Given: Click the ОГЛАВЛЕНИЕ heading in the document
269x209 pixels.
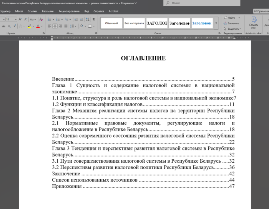Looking at the screenshot, I should pyautogui.click(x=143, y=58).
